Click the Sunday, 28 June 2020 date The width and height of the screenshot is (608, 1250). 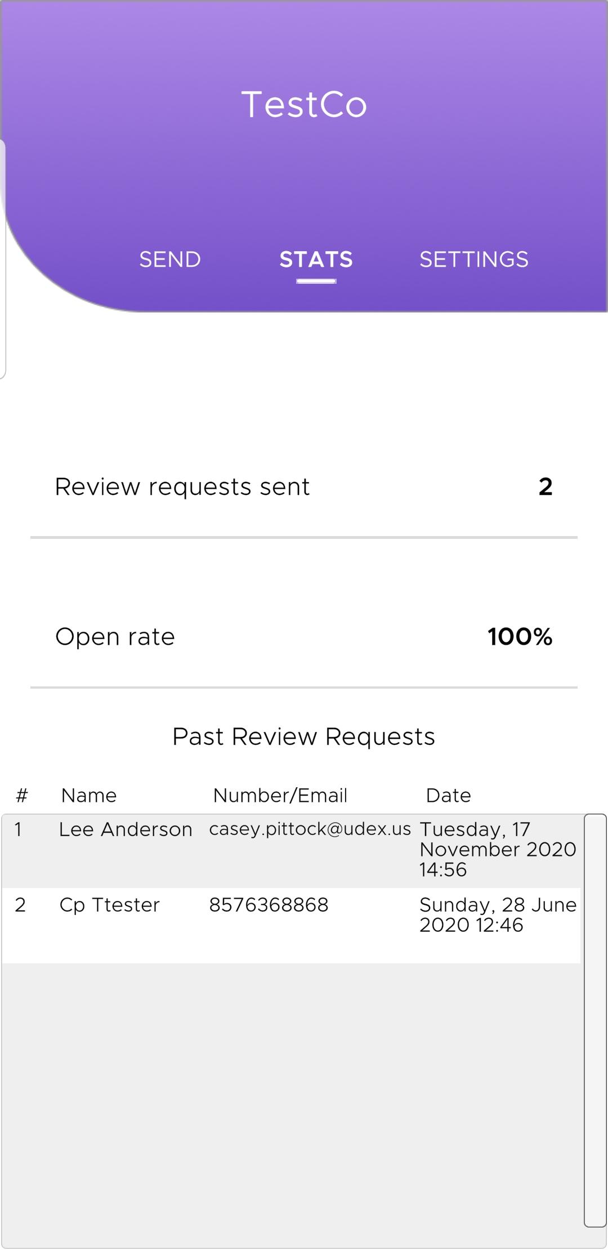coord(498,915)
